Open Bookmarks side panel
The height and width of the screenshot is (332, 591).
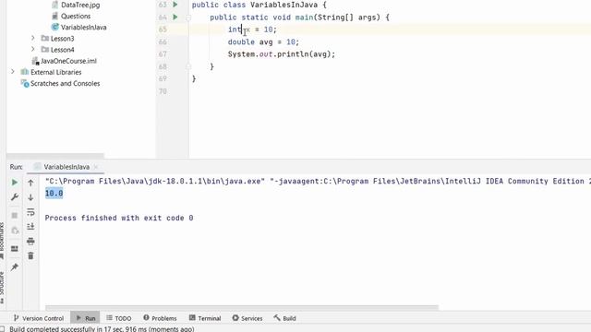[2, 241]
